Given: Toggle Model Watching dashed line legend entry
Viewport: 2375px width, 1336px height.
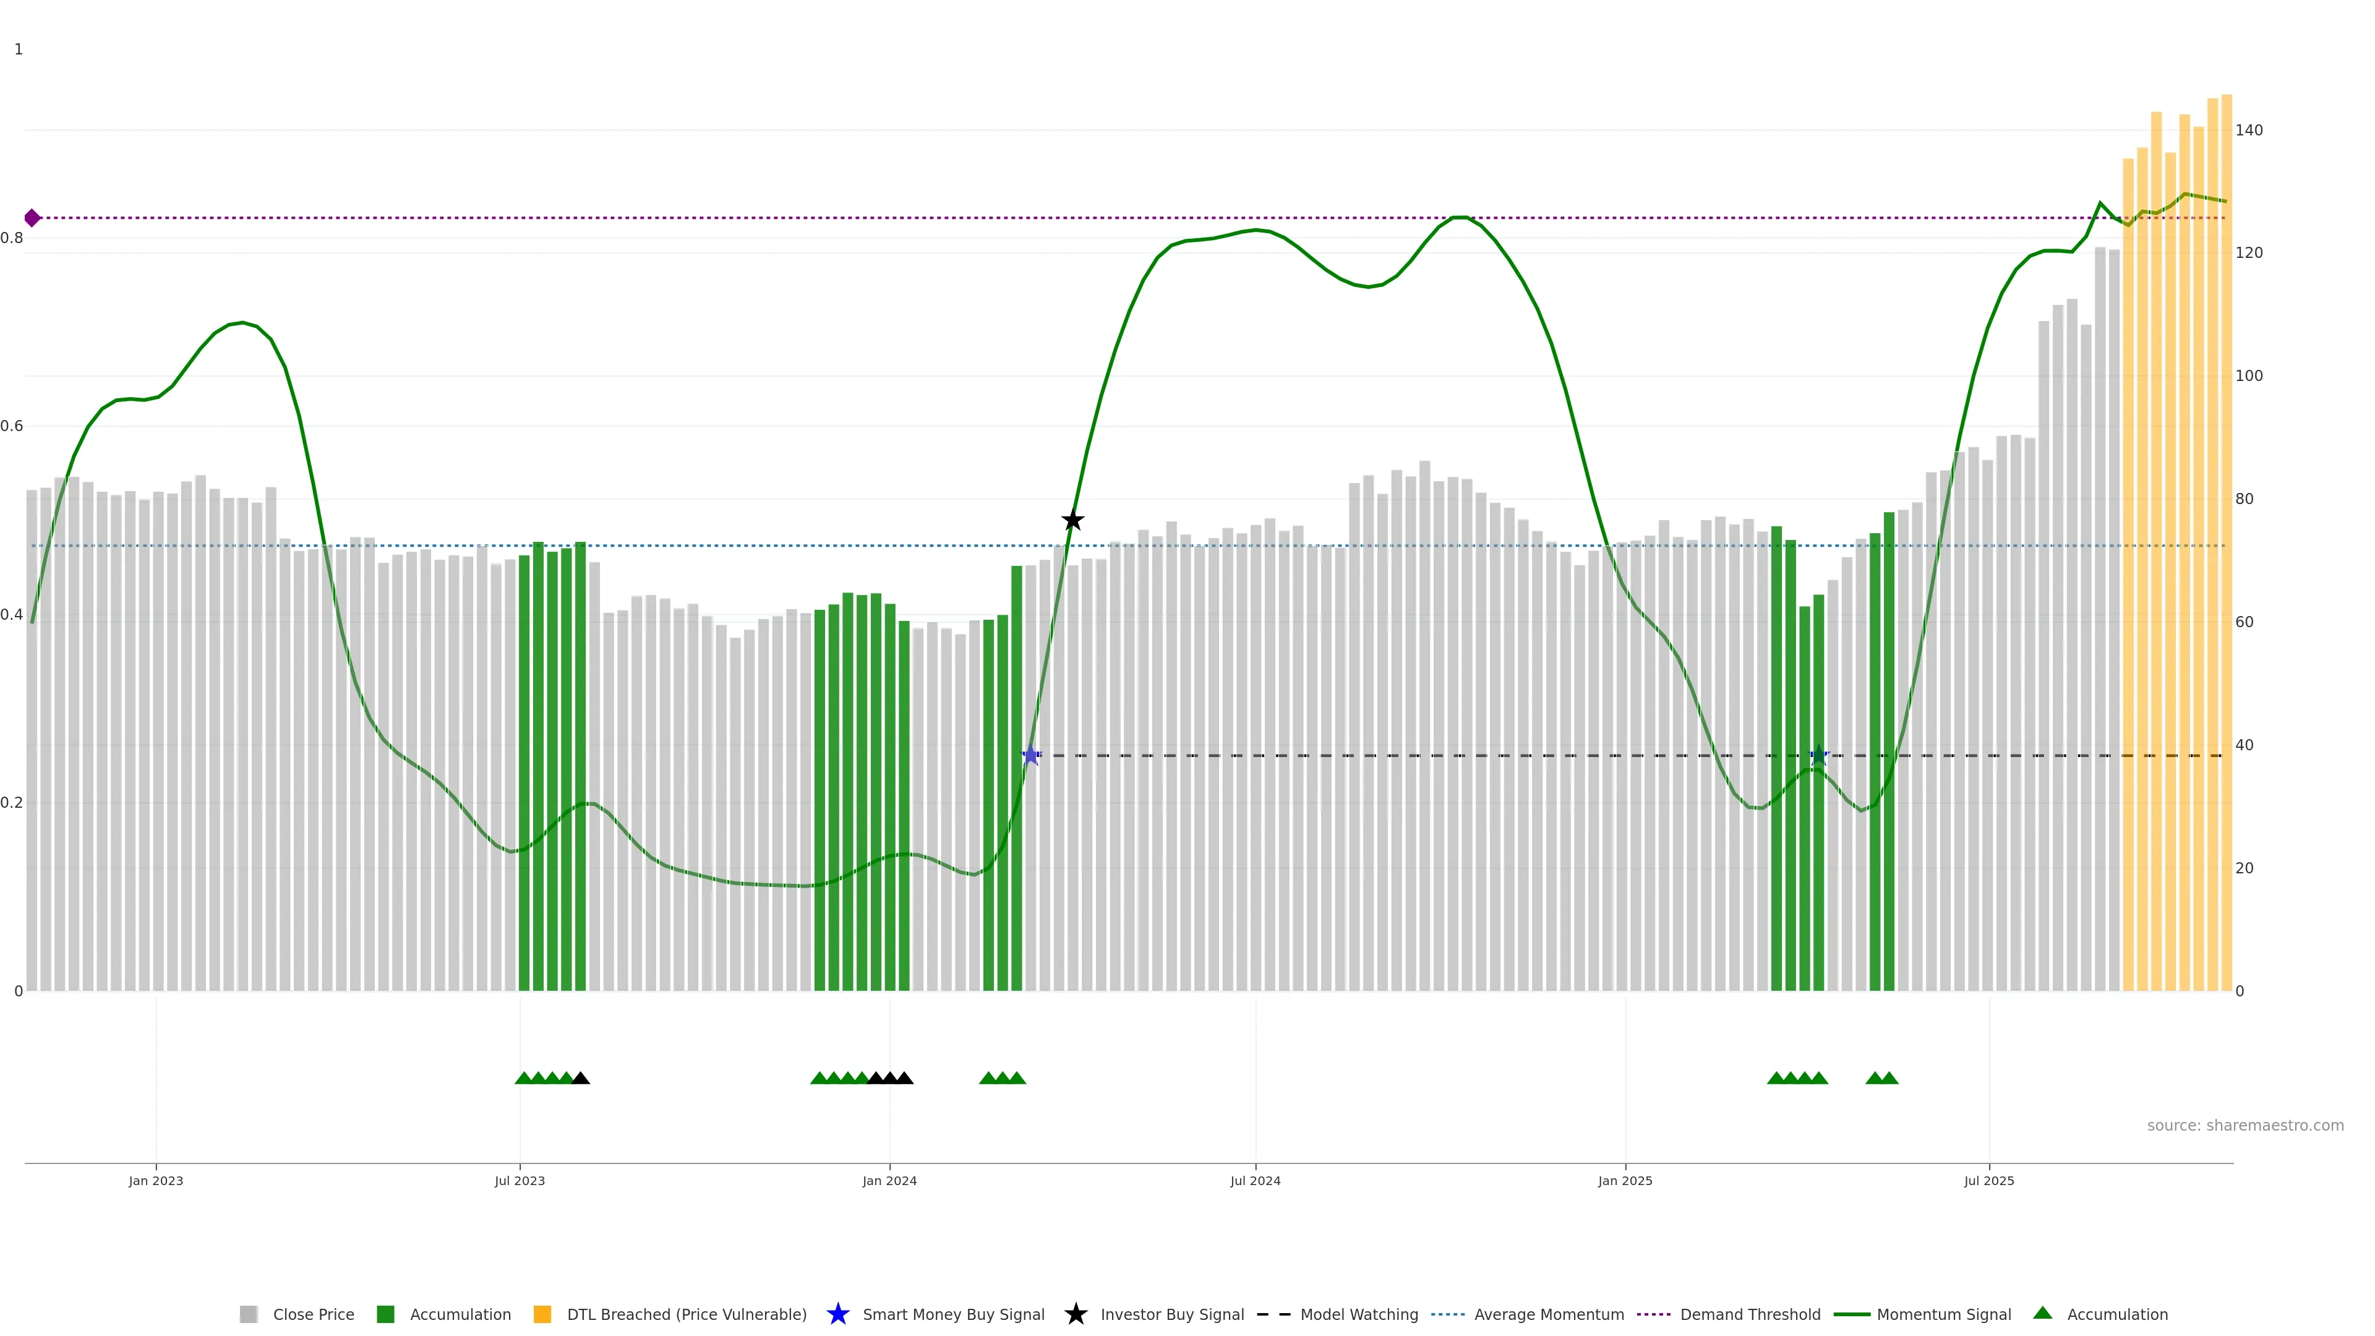Looking at the screenshot, I should [x=1358, y=1314].
